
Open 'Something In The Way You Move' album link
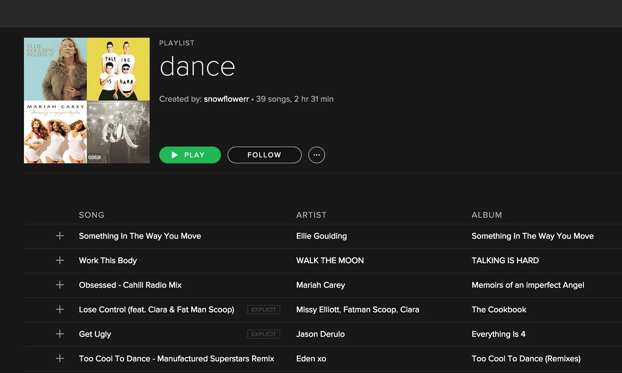pyautogui.click(x=532, y=236)
